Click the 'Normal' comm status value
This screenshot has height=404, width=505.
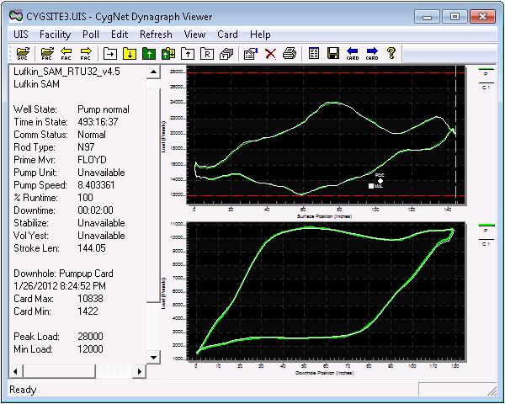tap(92, 135)
